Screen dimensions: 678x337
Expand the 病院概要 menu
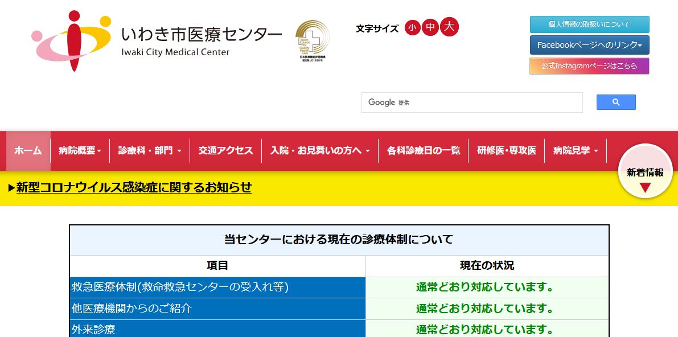click(80, 151)
